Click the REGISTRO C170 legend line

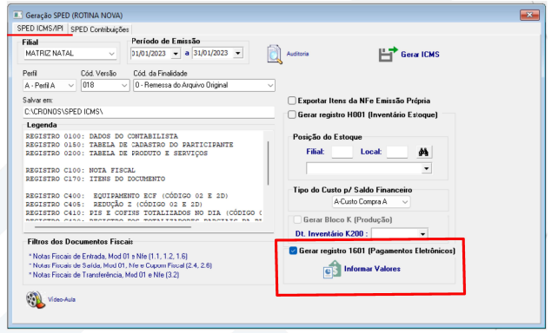[96, 179]
